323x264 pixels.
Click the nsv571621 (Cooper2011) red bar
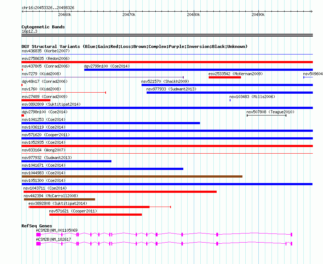tap(95, 215)
